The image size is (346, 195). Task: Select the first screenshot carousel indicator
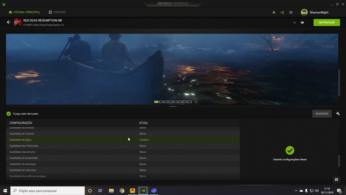pos(156,102)
